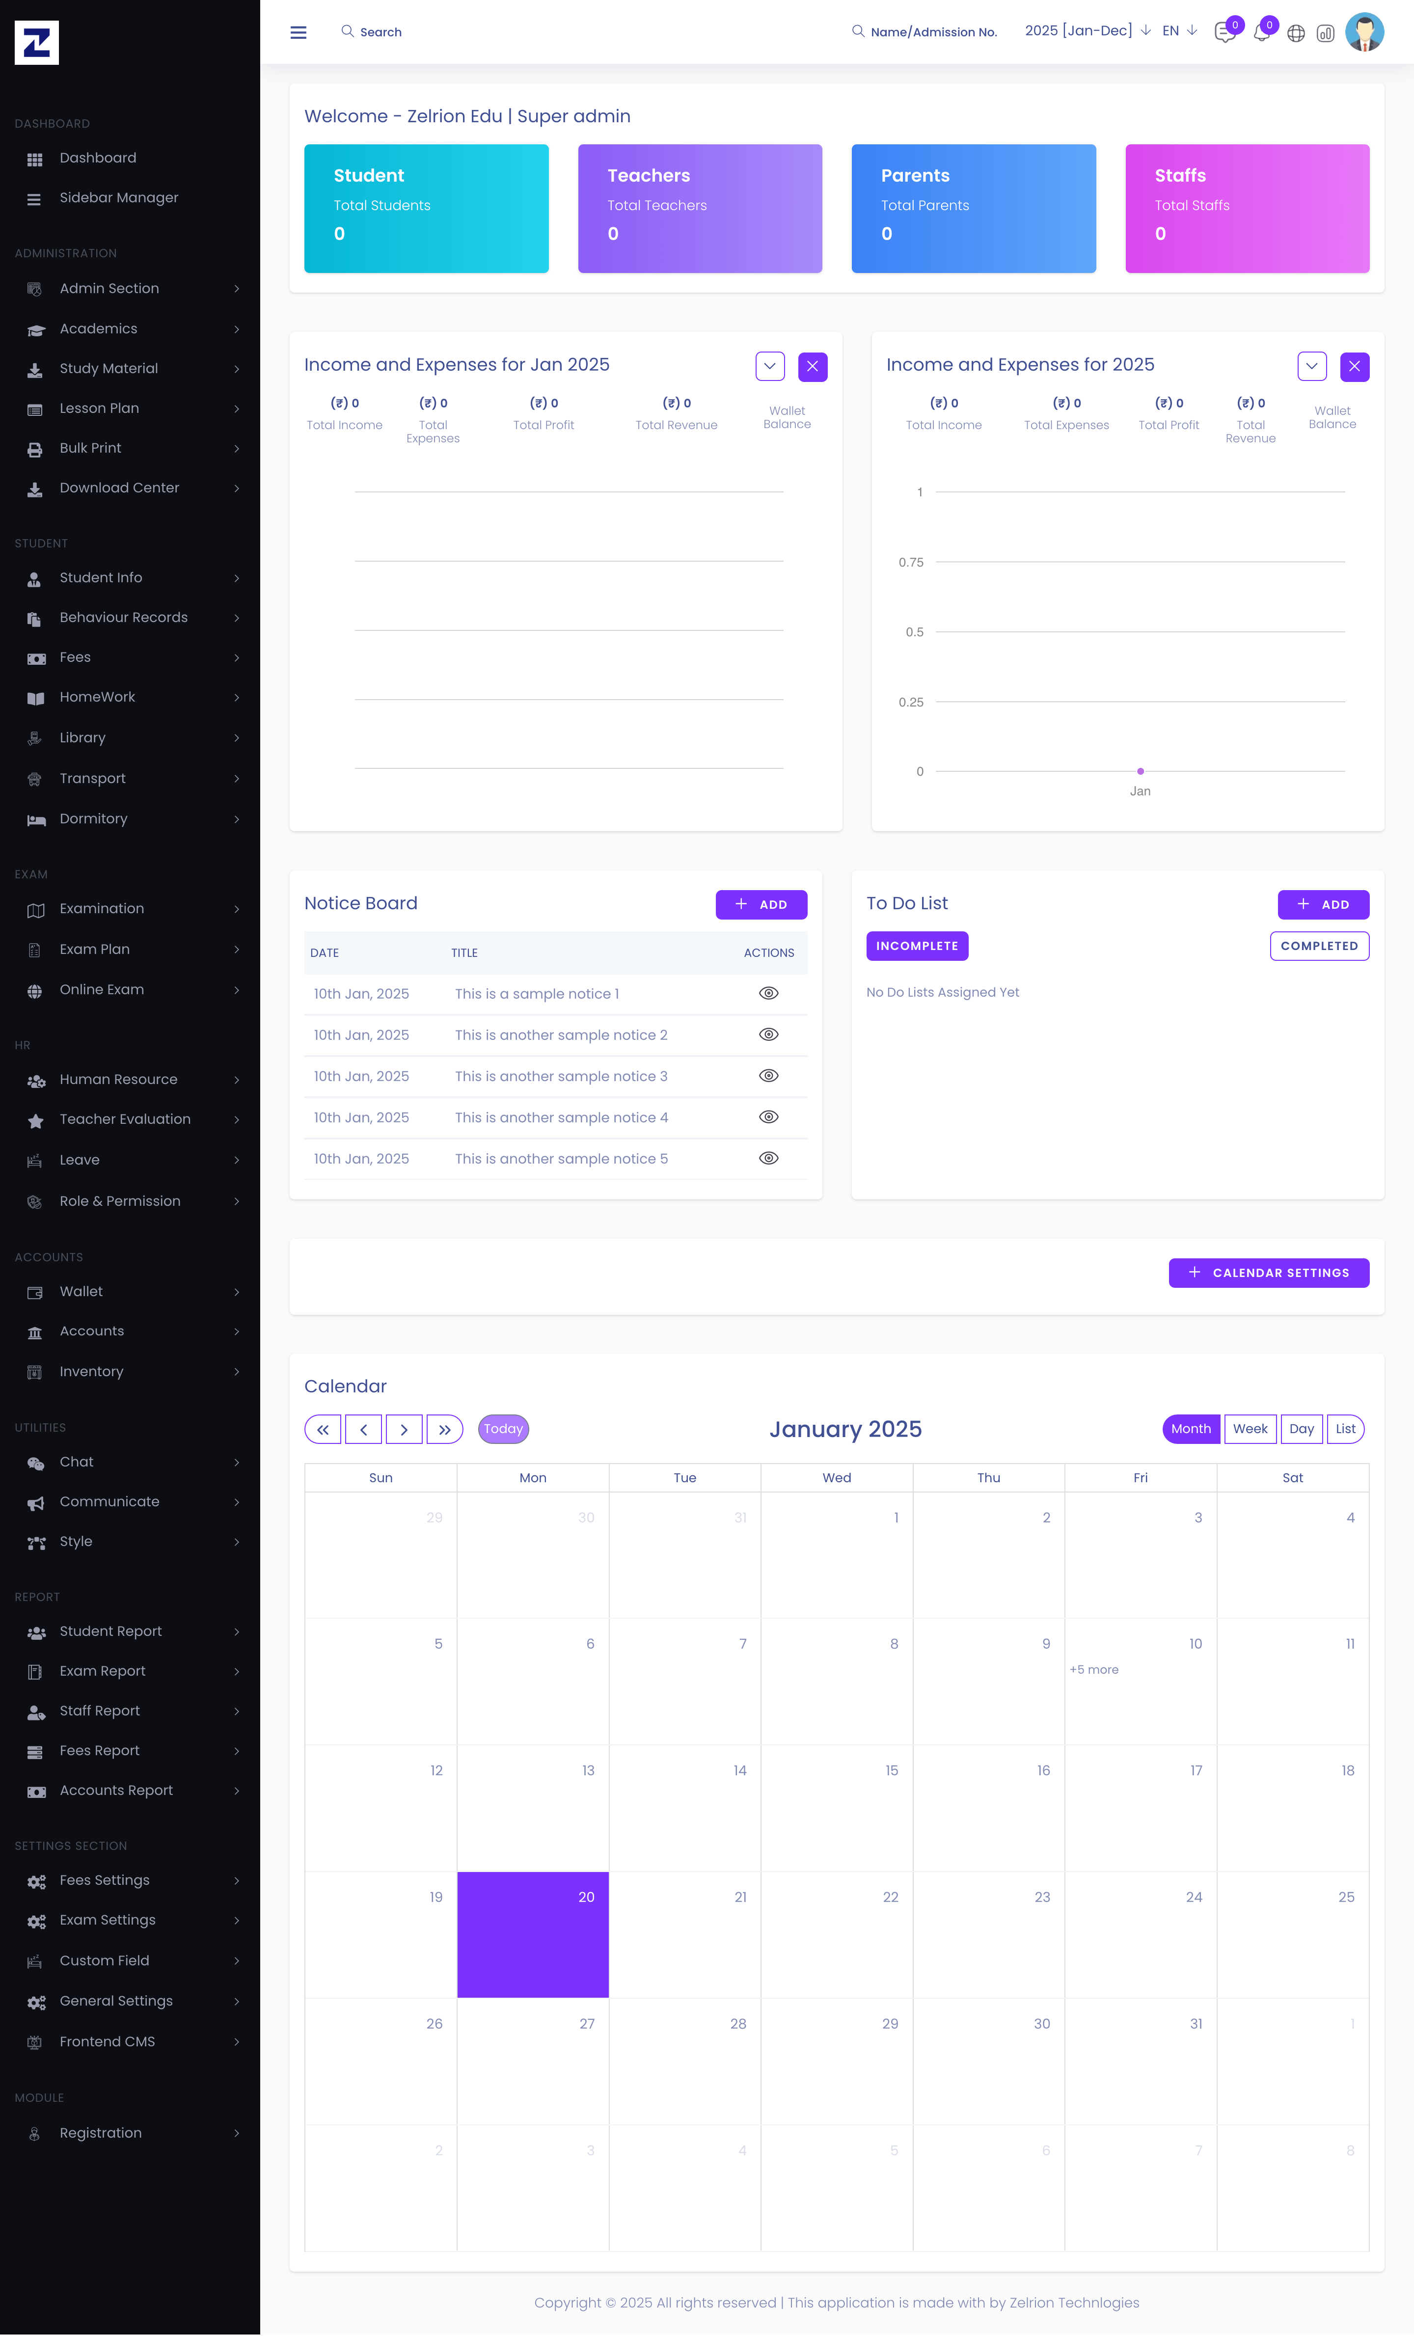Open Sidebar Manager menu item
The width and height of the screenshot is (1414, 2336).
[x=118, y=197]
